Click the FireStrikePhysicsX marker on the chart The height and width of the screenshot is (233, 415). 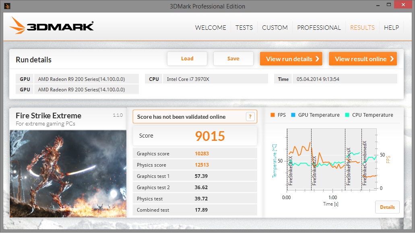(348, 166)
